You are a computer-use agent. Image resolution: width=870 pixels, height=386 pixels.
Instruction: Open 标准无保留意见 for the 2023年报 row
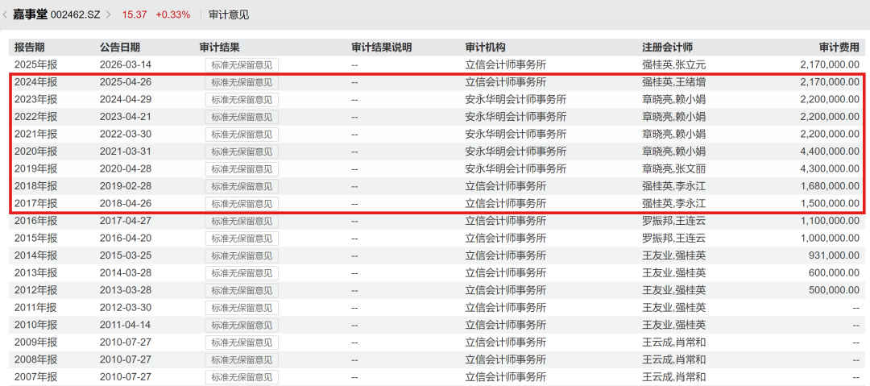click(x=242, y=99)
